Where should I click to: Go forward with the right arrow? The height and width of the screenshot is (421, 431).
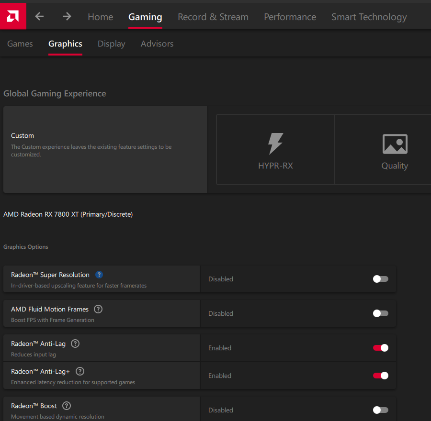tap(67, 16)
